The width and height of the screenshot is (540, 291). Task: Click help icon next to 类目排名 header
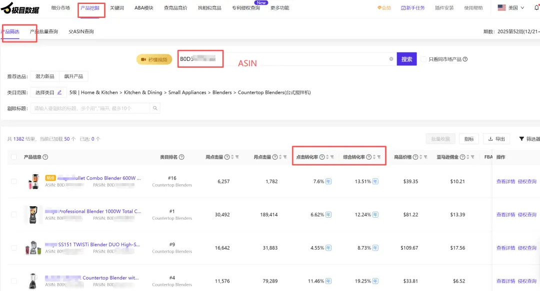coord(181,157)
